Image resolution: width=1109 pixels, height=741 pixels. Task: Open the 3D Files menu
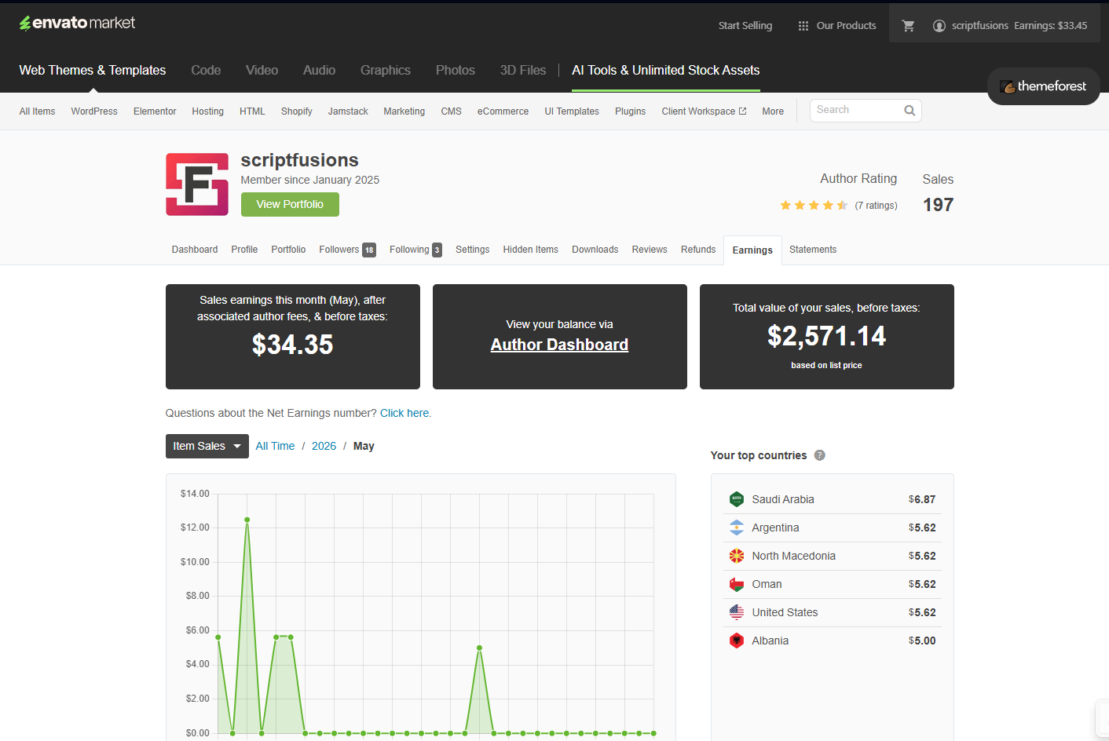(x=523, y=70)
